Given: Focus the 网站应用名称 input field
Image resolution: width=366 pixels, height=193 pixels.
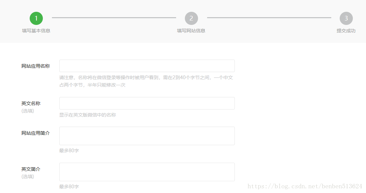Looking at the screenshot, I should 147,66.
